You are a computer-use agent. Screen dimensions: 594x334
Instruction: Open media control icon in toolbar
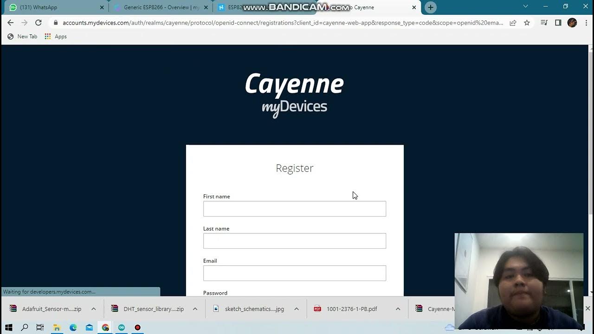click(544, 23)
